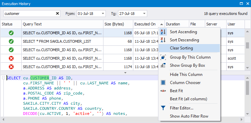The width and height of the screenshot is (251, 123).
Task: Click the scott user cell
Action: (x=235, y=58)
